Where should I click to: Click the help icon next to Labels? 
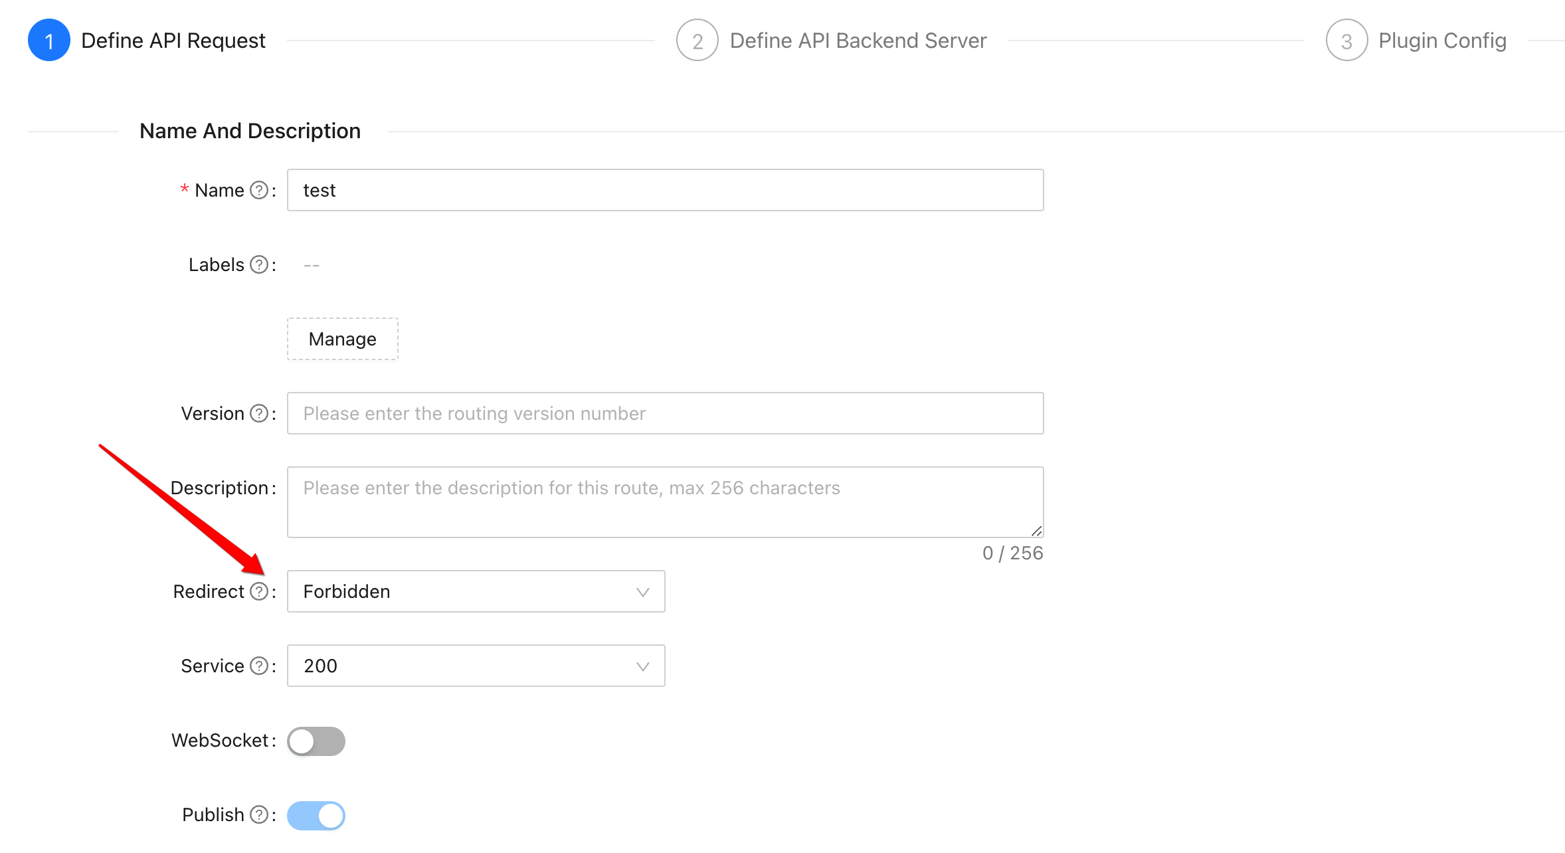[x=259, y=265]
